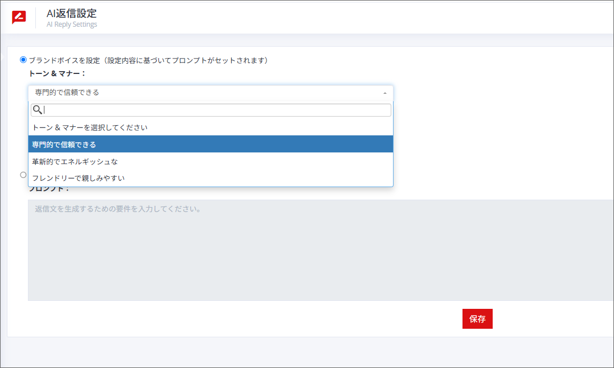Click the search magnifier icon in dropdown

coord(37,110)
